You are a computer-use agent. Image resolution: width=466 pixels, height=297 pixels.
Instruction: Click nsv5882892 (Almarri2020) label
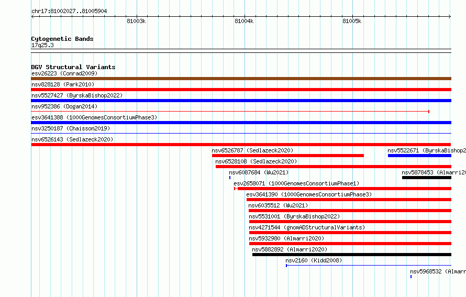click(x=290, y=249)
